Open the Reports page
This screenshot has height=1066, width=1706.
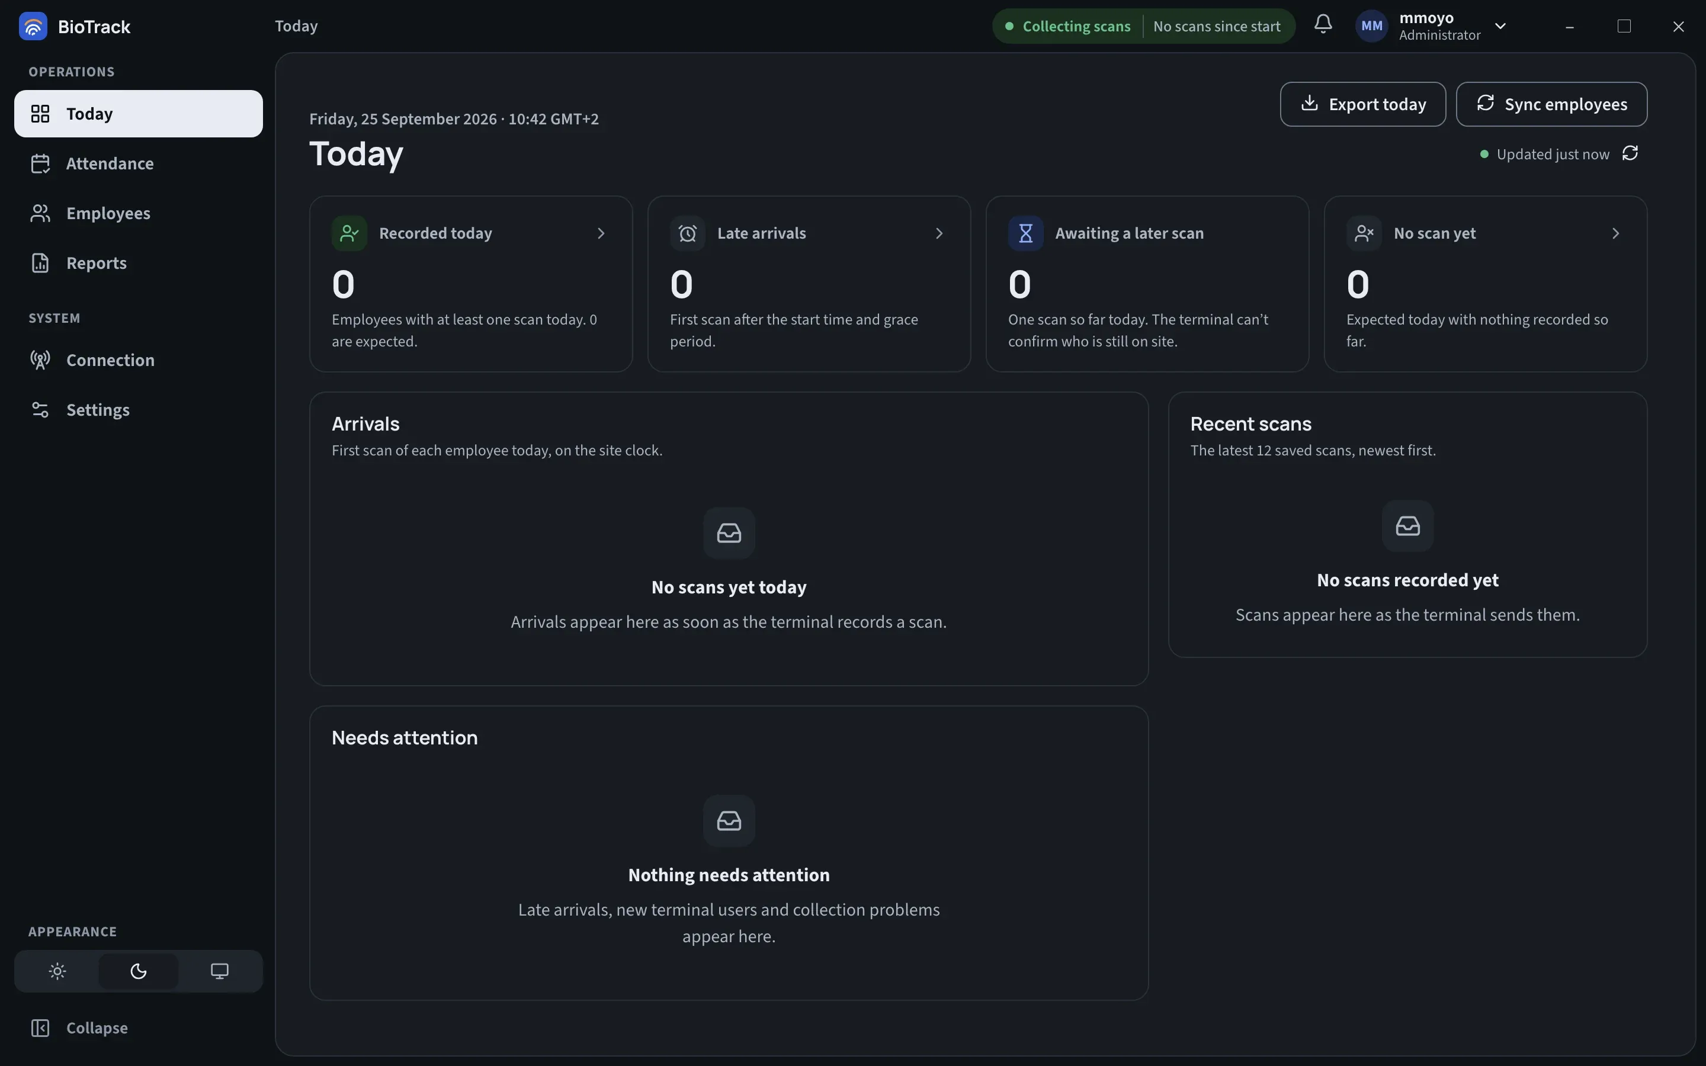coord(138,263)
